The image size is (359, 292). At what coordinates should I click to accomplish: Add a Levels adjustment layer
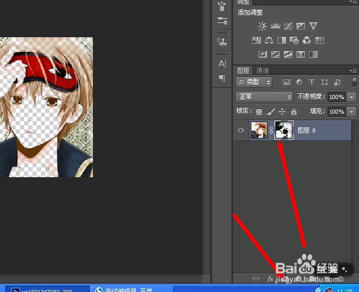(275, 26)
